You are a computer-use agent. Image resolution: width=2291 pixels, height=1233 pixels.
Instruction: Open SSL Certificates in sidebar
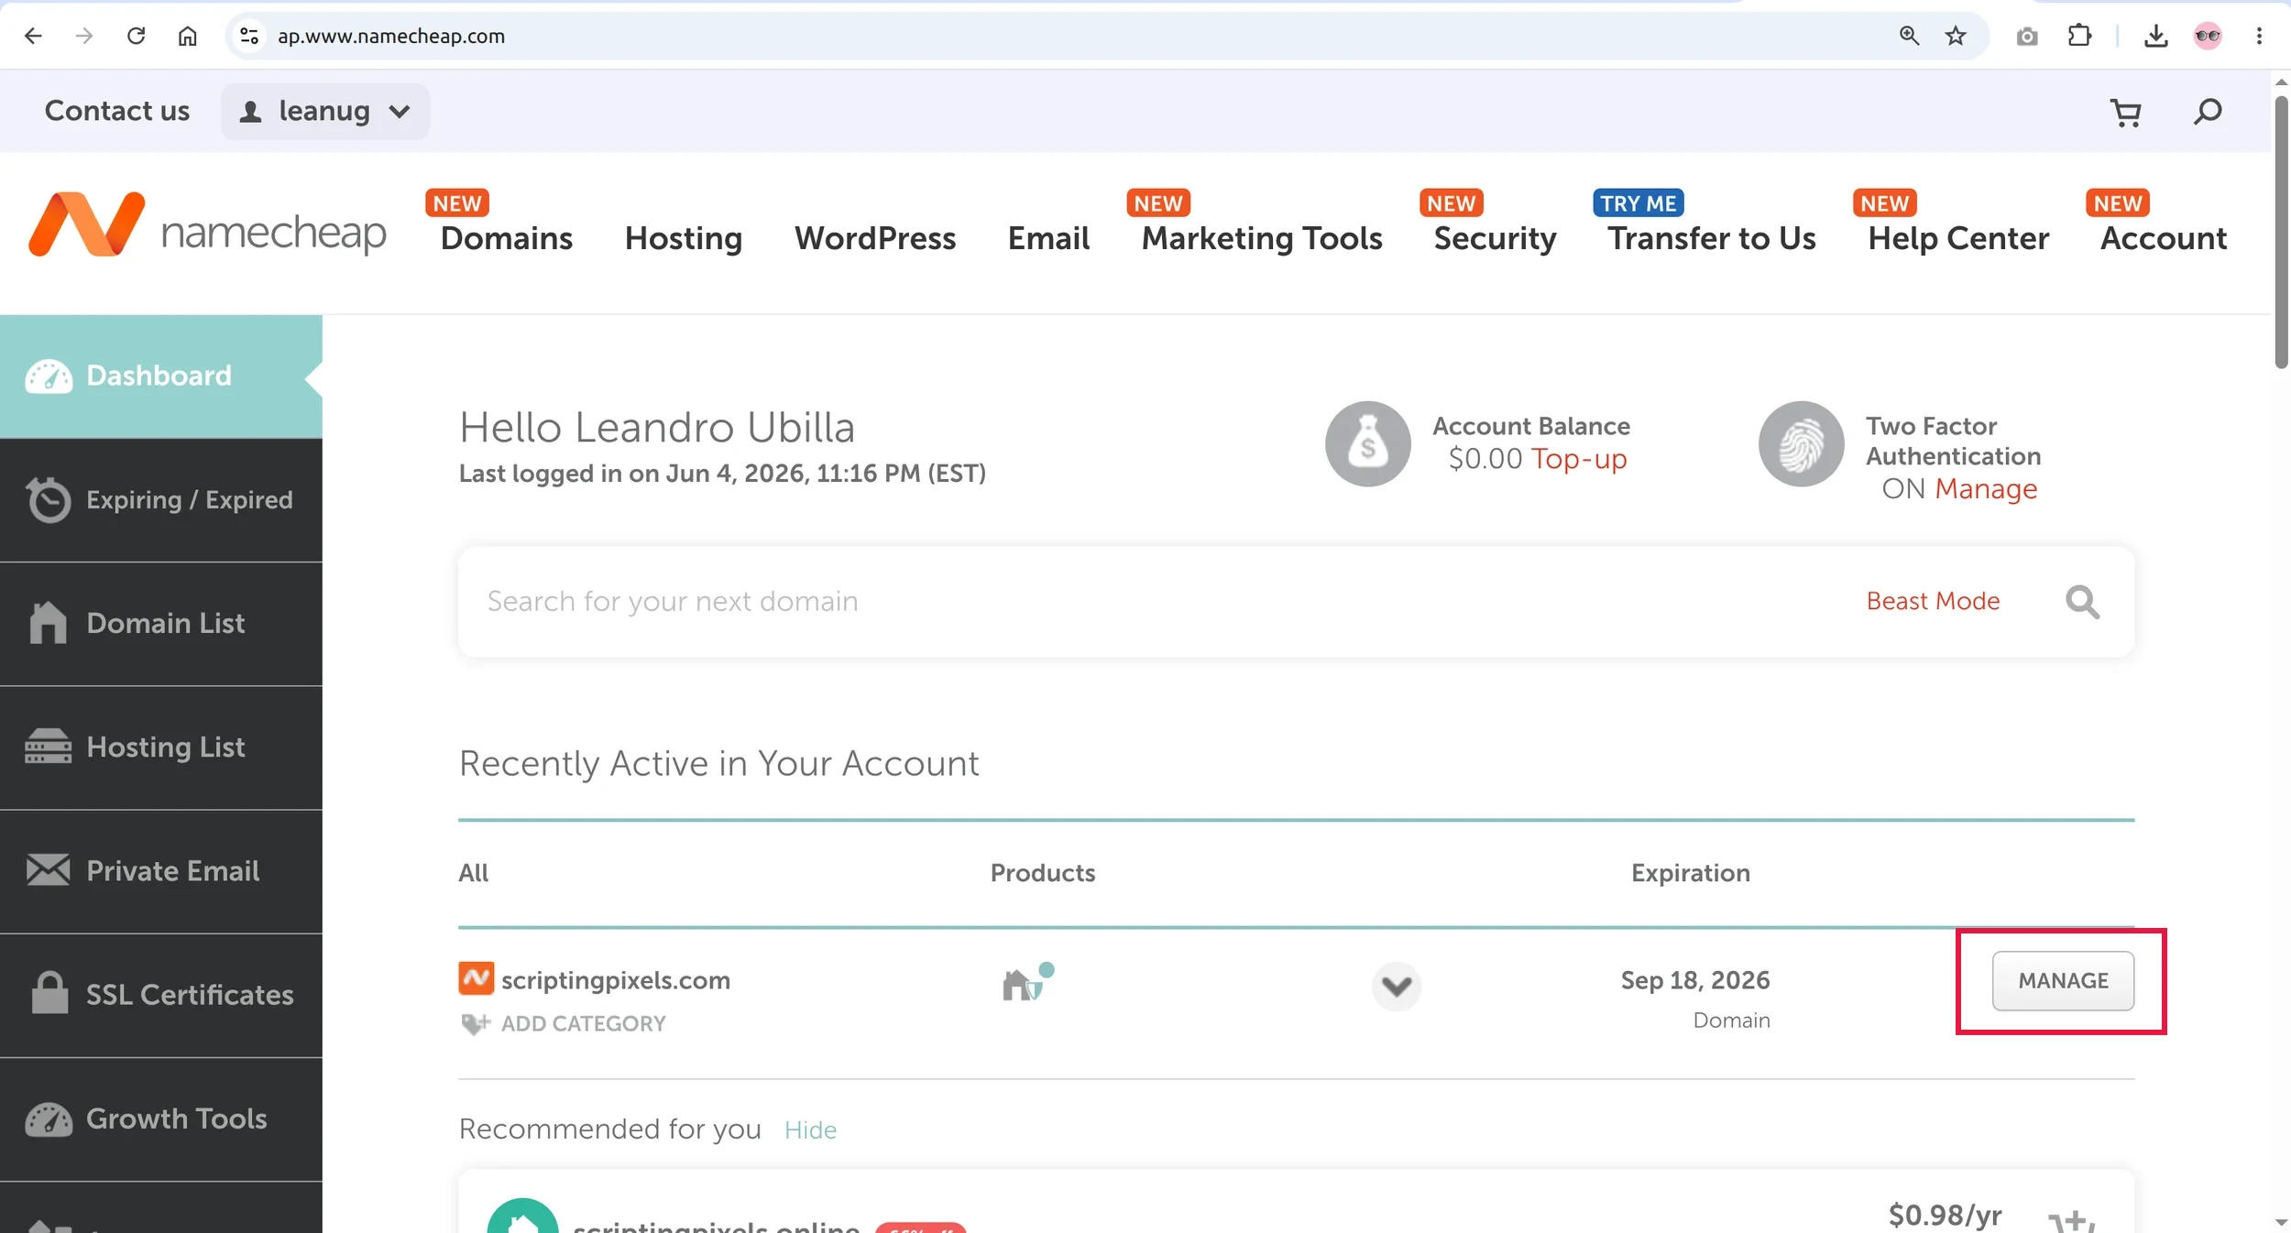[x=161, y=995]
